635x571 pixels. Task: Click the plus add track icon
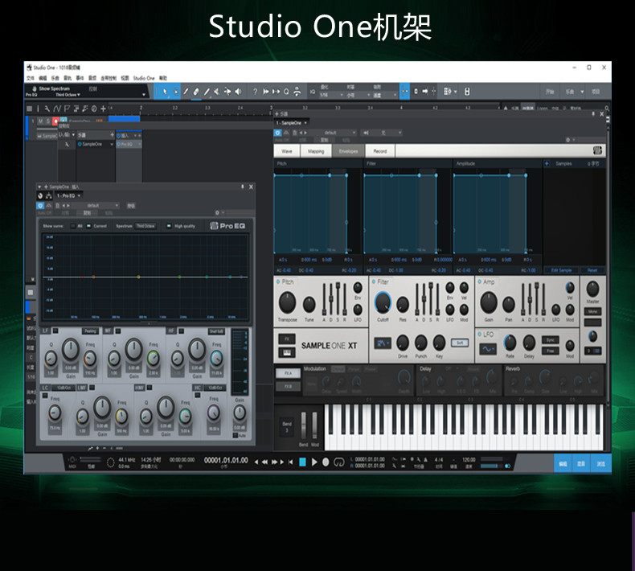[x=103, y=109]
